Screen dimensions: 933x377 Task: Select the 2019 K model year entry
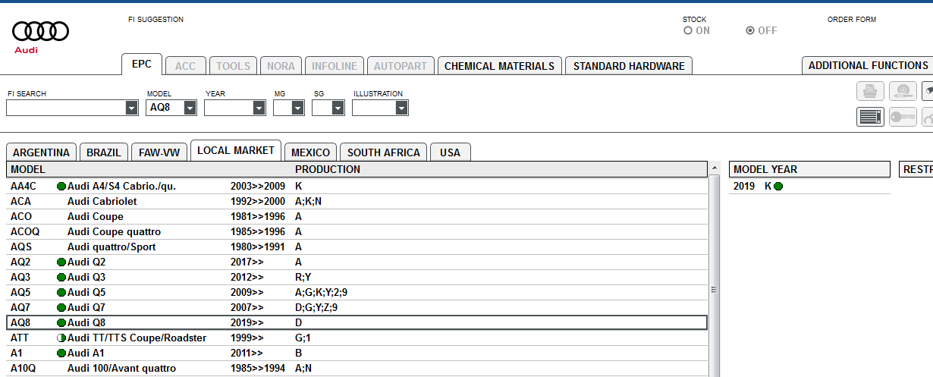click(x=809, y=186)
